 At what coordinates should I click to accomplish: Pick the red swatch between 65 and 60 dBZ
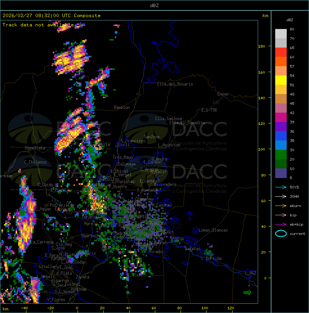281,52
